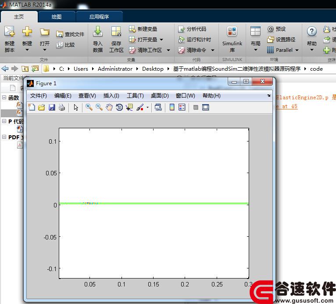Click Save Figure disk icon
The height and width of the screenshot is (304, 336).
[x=52, y=107]
